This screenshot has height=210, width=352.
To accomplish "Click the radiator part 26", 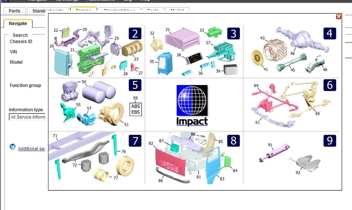I will (x=63, y=62).
